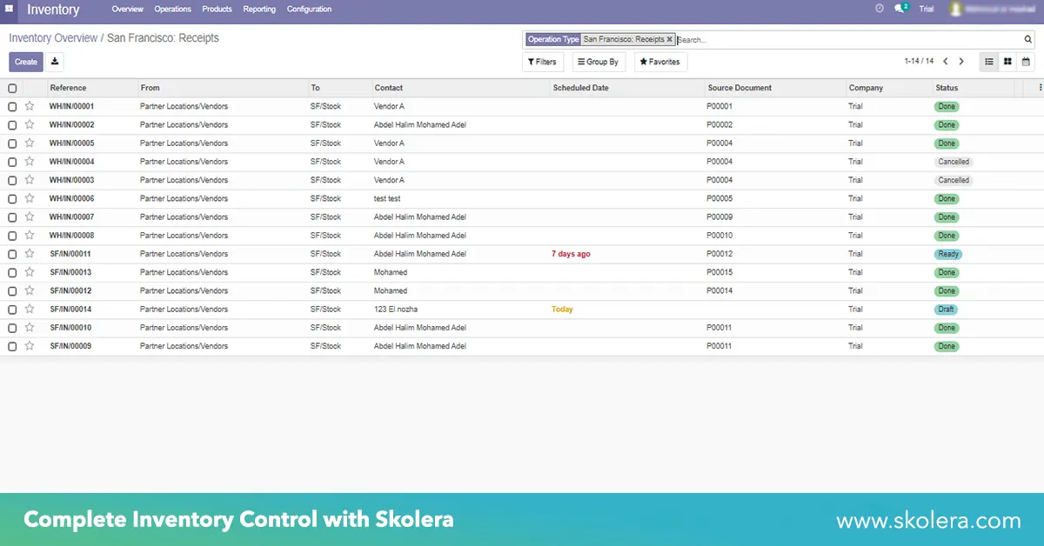Screen dimensions: 1044x546
Task: Click the search magnifier icon
Action: pos(1028,40)
